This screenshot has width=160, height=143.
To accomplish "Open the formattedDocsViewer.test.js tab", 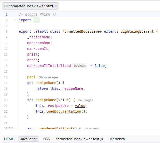I will [80, 139].
